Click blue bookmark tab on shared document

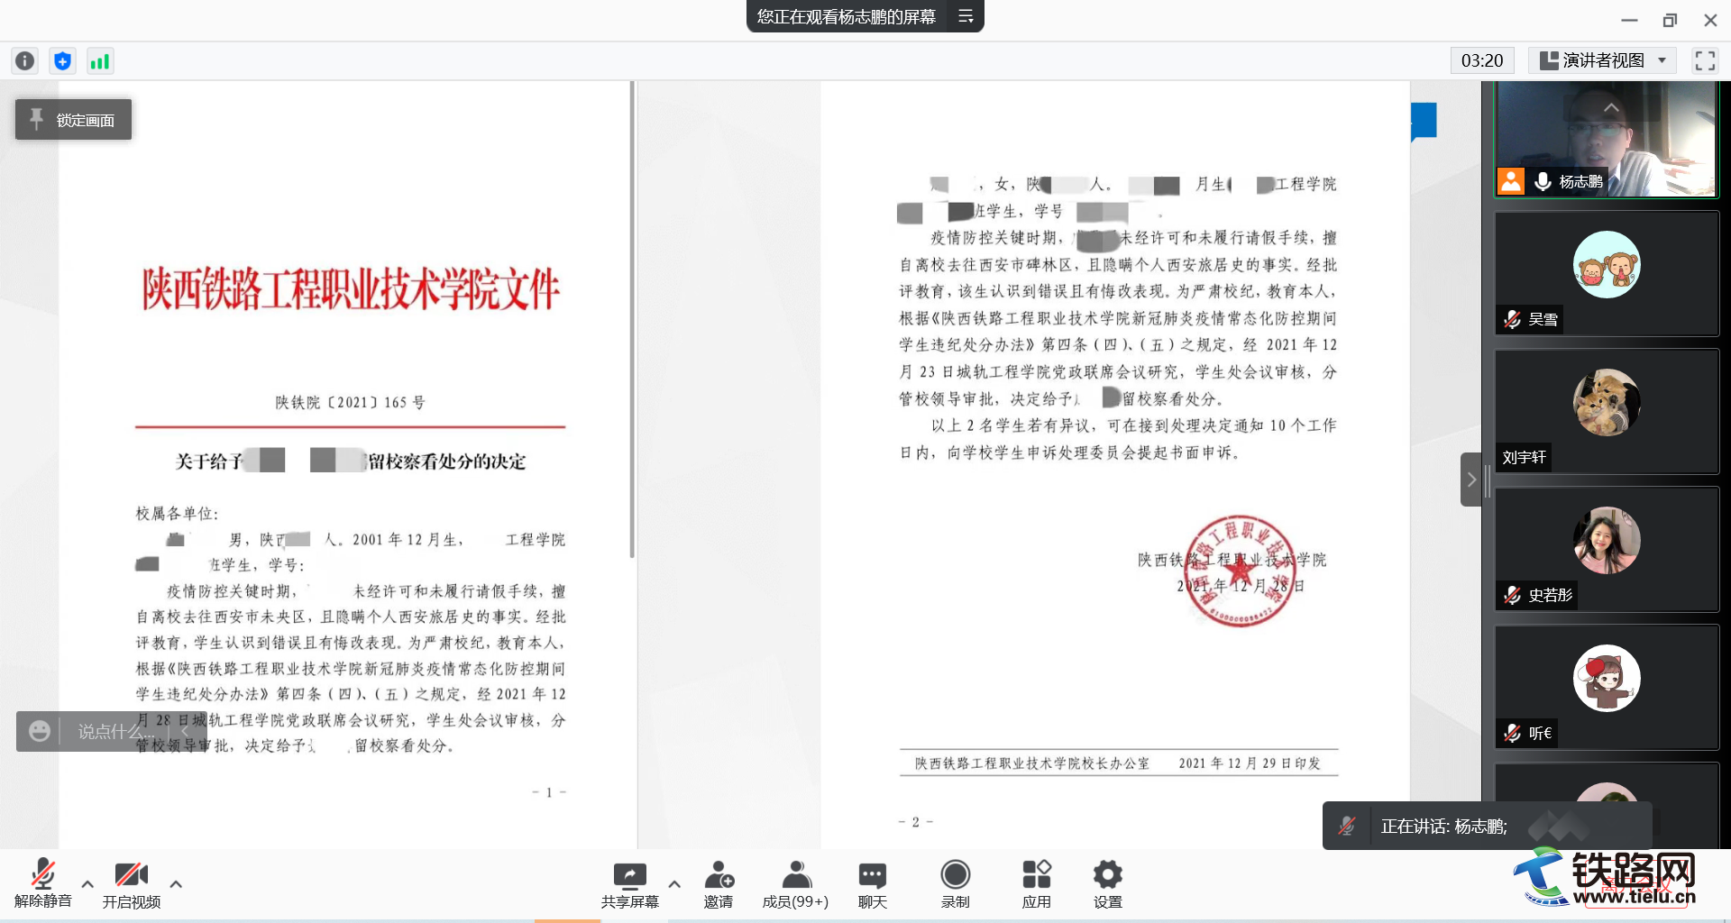1424,122
